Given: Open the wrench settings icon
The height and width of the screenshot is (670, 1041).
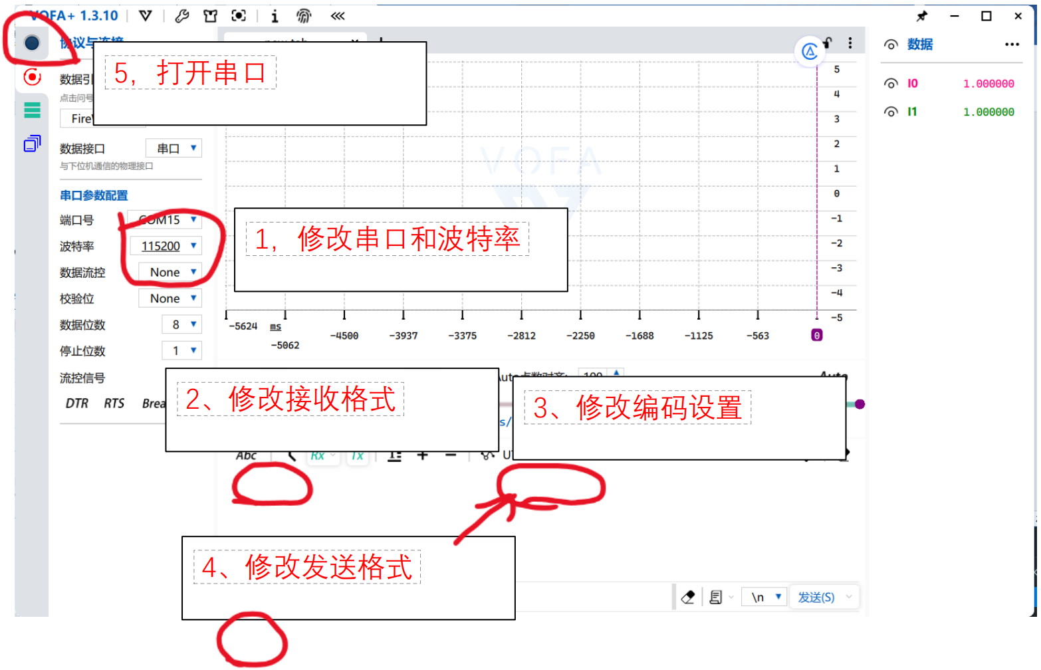Looking at the screenshot, I should tap(182, 16).
